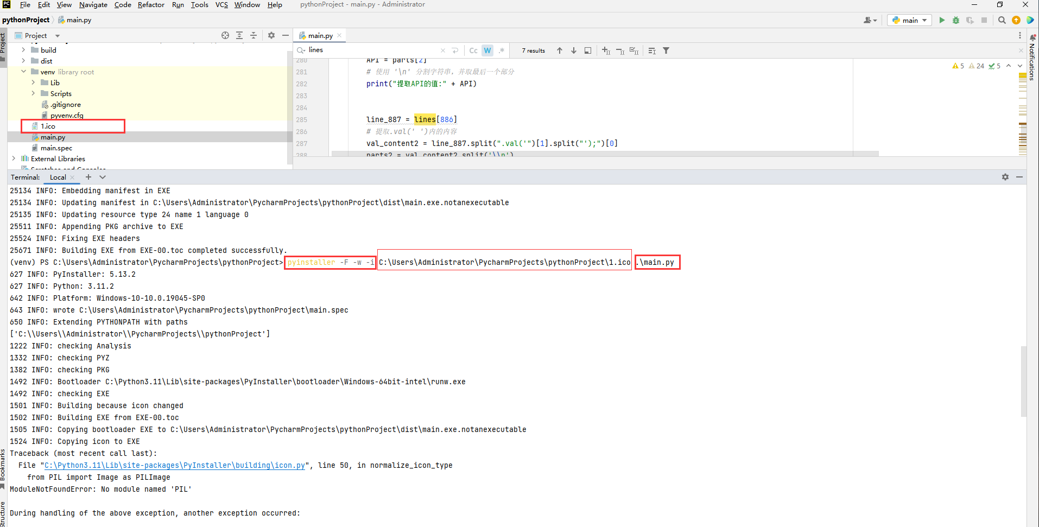This screenshot has height=527, width=1039.
Task: Collapse the venv library root folder
Action: pyautogui.click(x=23, y=72)
